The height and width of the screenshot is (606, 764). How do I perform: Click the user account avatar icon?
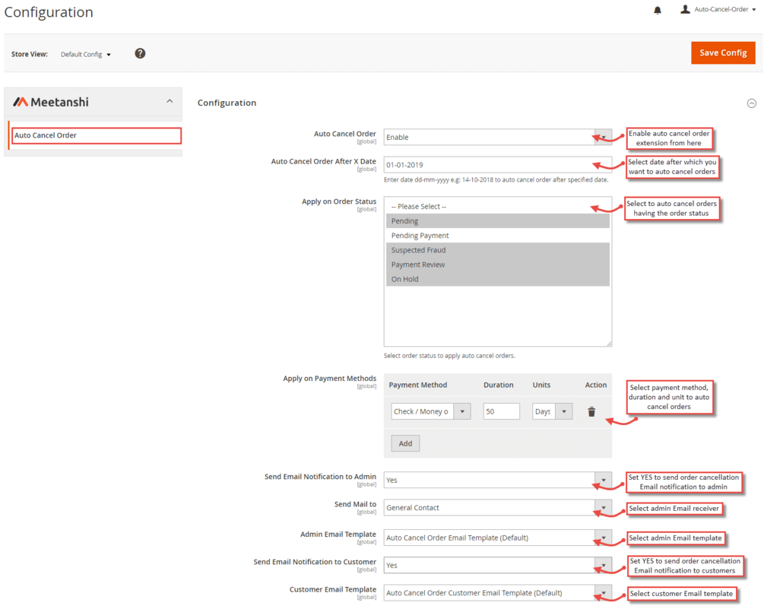pos(685,9)
